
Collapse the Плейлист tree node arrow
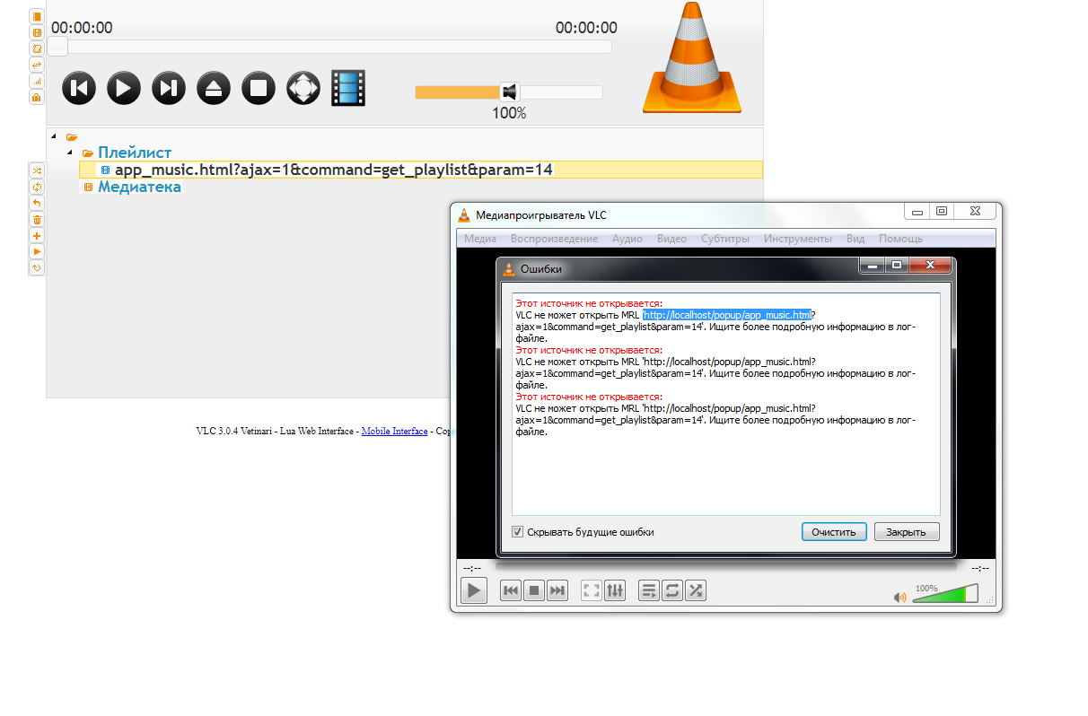[69, 153]
